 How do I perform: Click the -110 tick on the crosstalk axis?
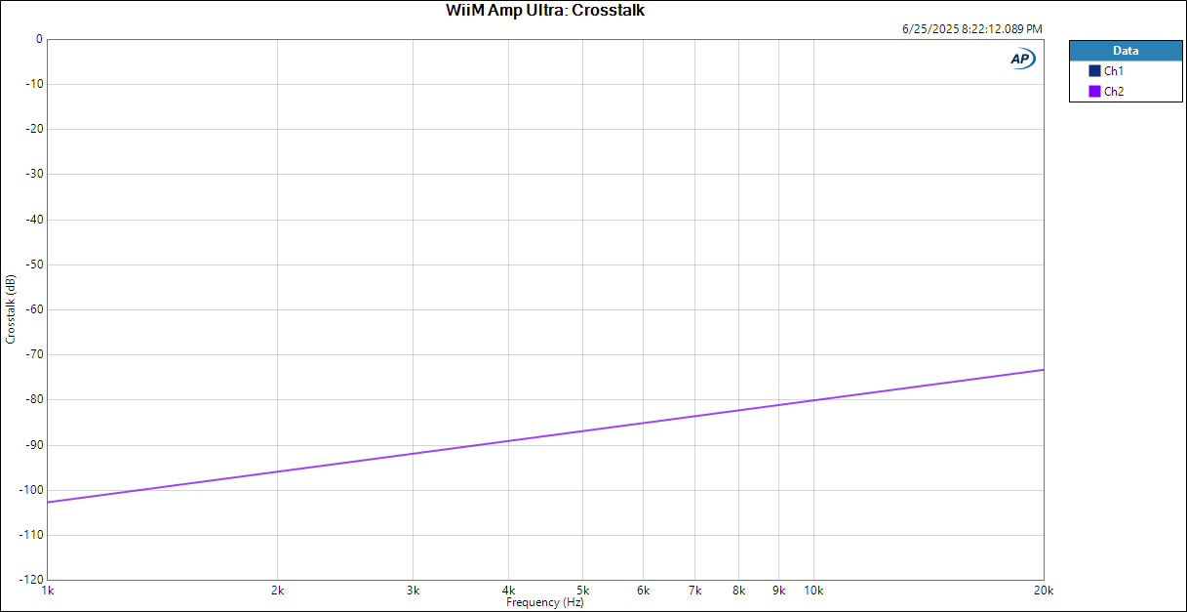point(31,535)
